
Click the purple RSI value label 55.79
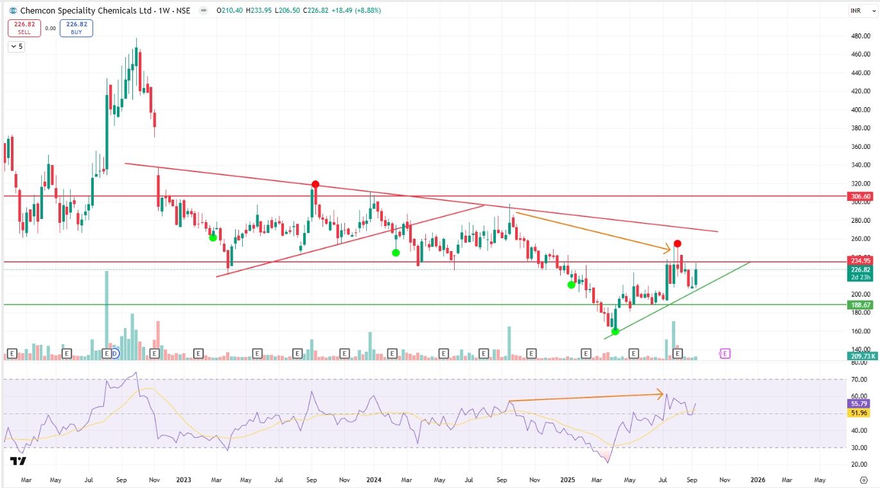tap(859, 403)
